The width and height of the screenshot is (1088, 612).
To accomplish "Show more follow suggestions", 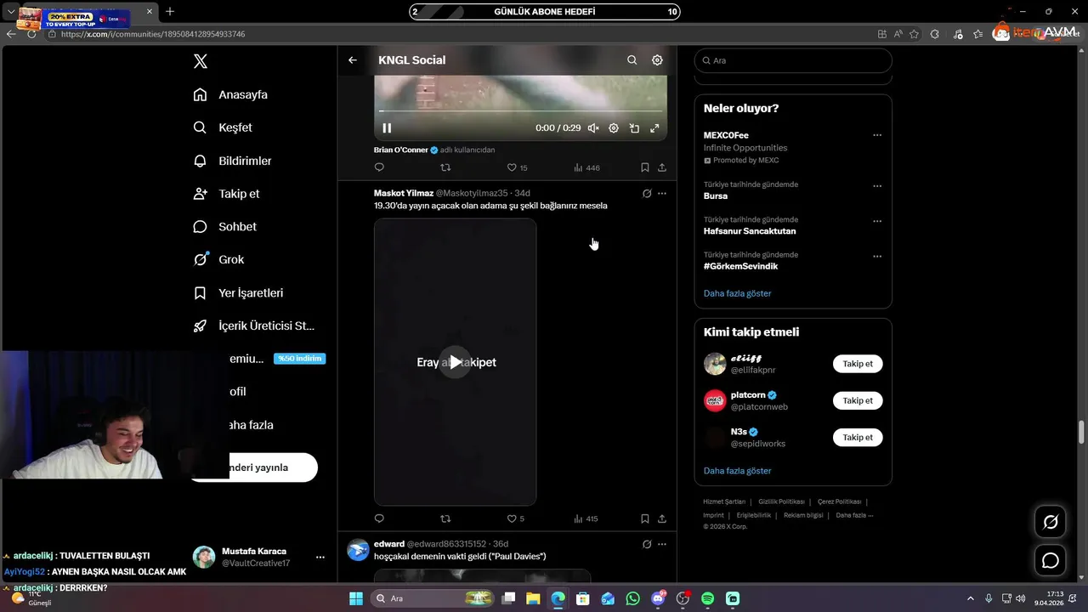I will pyautogui.click(x=737, y=471).
